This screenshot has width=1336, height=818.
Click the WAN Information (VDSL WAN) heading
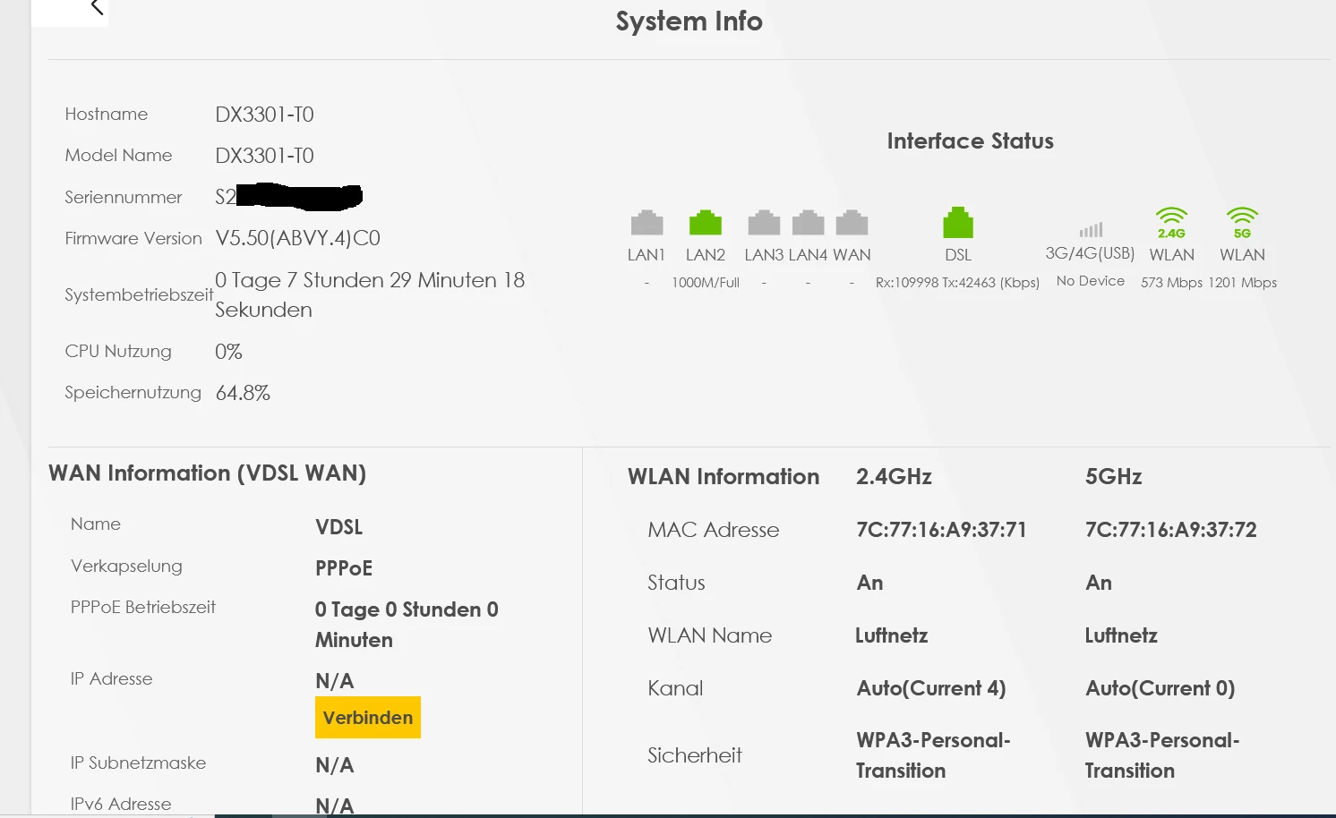[x=207, y=473]
